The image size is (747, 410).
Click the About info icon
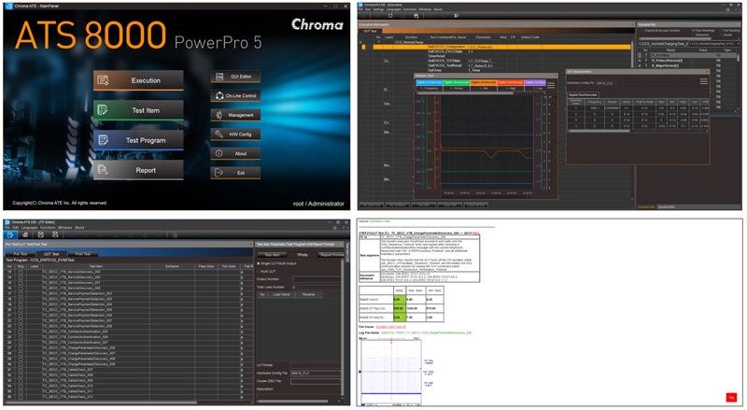(x=218, y=153)
